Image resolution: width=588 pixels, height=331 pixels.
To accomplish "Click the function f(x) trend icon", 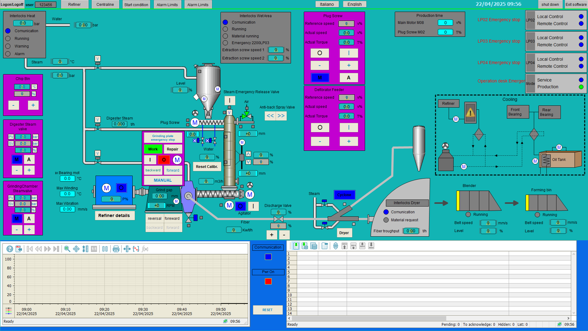I will (145, 249).
